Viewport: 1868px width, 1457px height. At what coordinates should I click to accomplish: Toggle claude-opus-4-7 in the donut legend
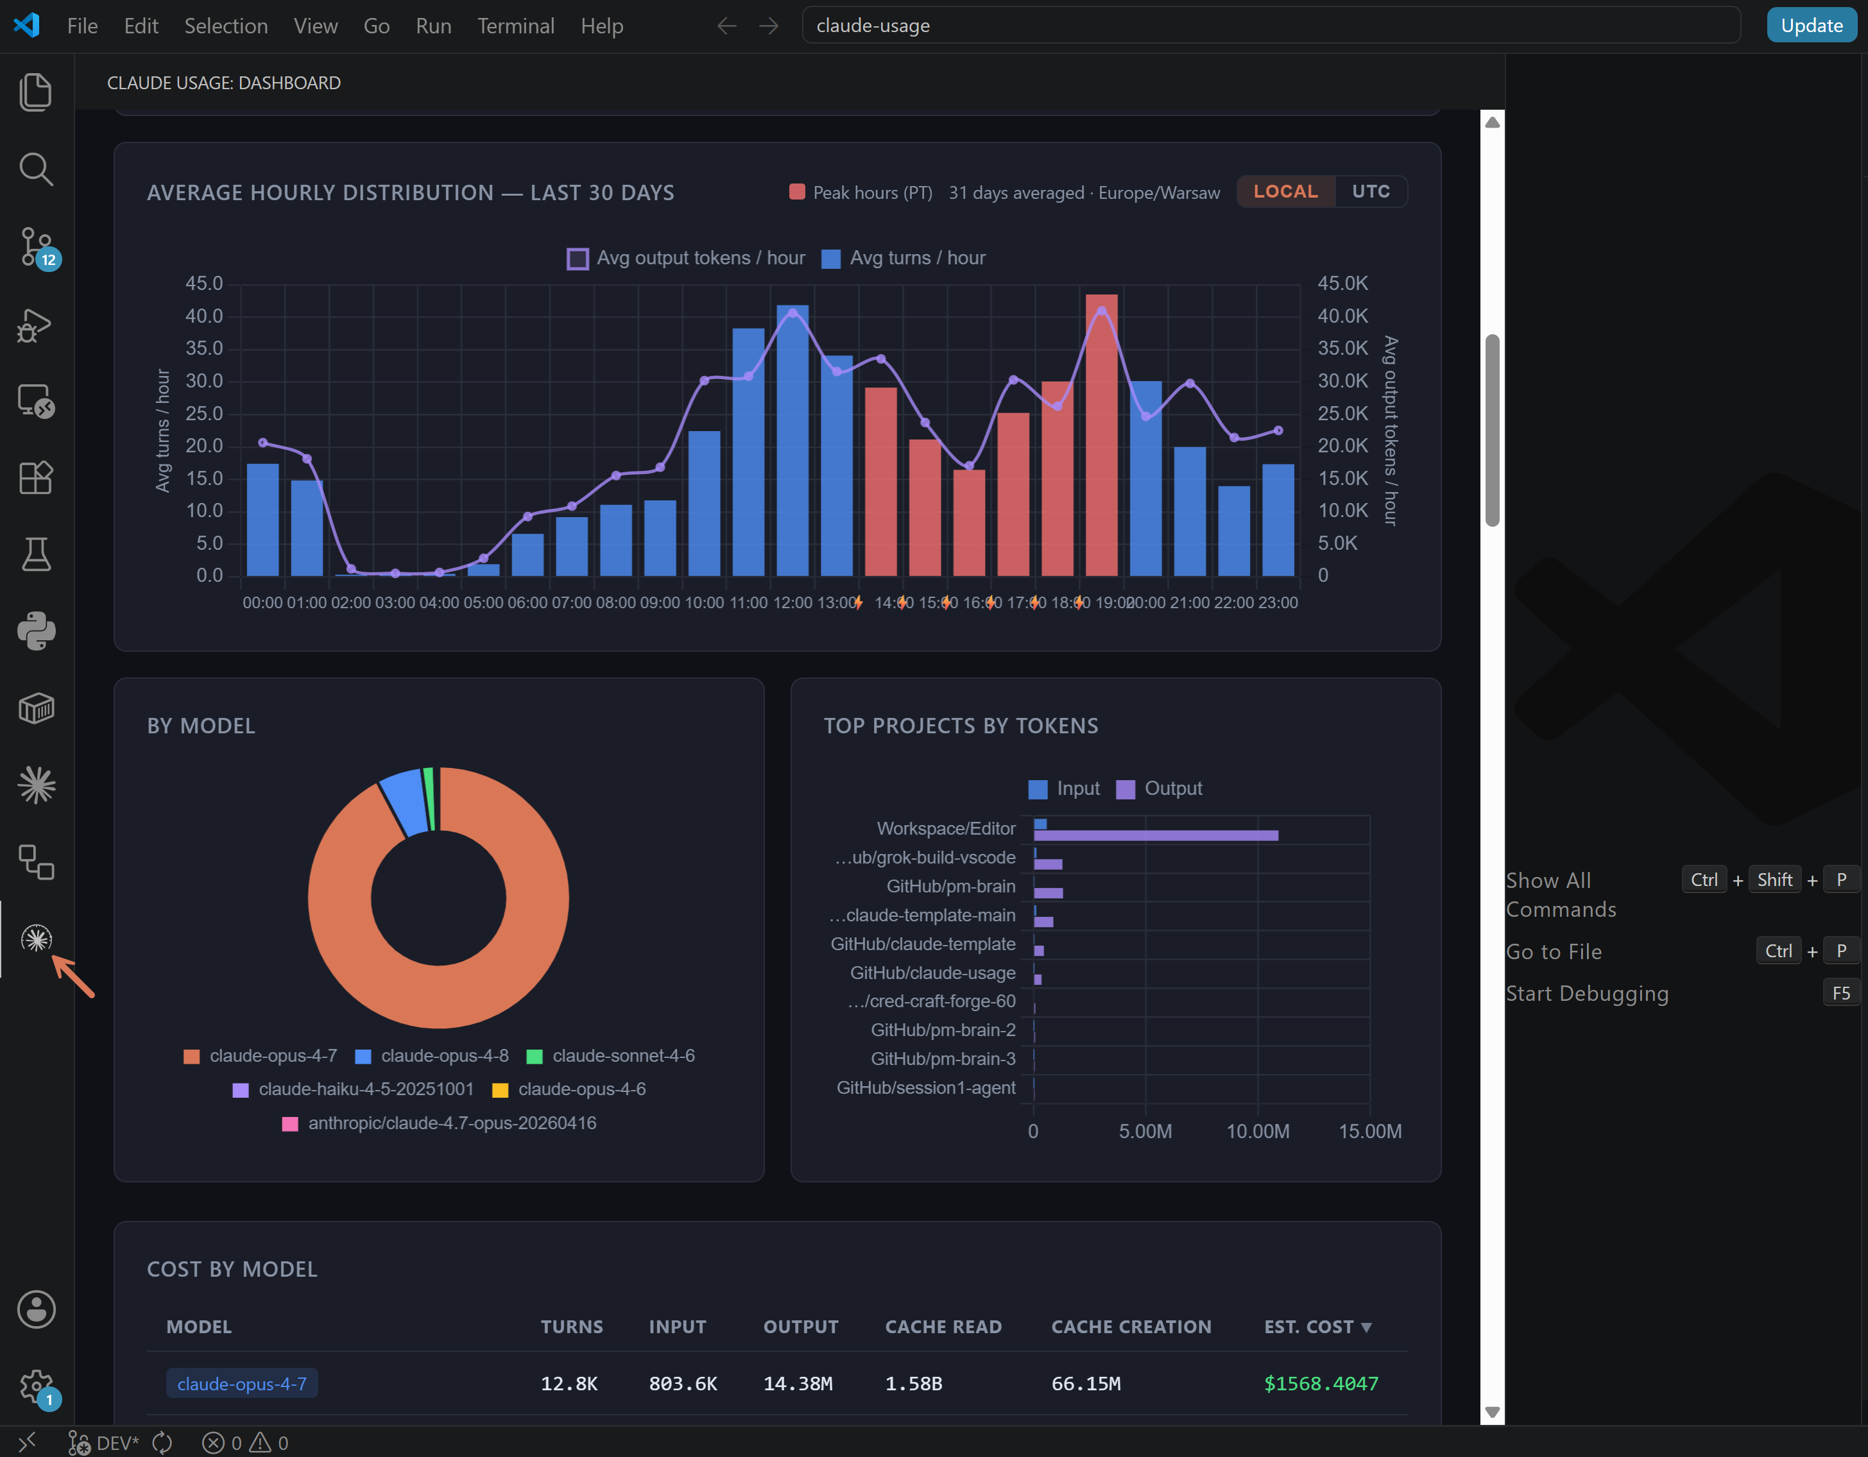[261, 1056]
